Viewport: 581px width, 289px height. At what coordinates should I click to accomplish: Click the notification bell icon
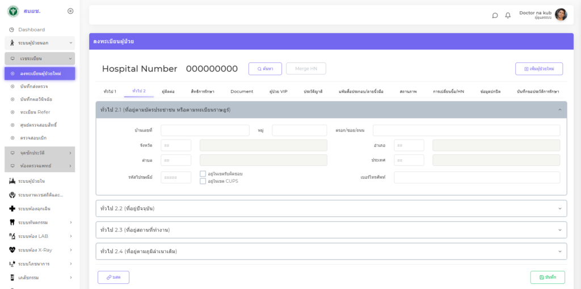click(x=508, y=15)
